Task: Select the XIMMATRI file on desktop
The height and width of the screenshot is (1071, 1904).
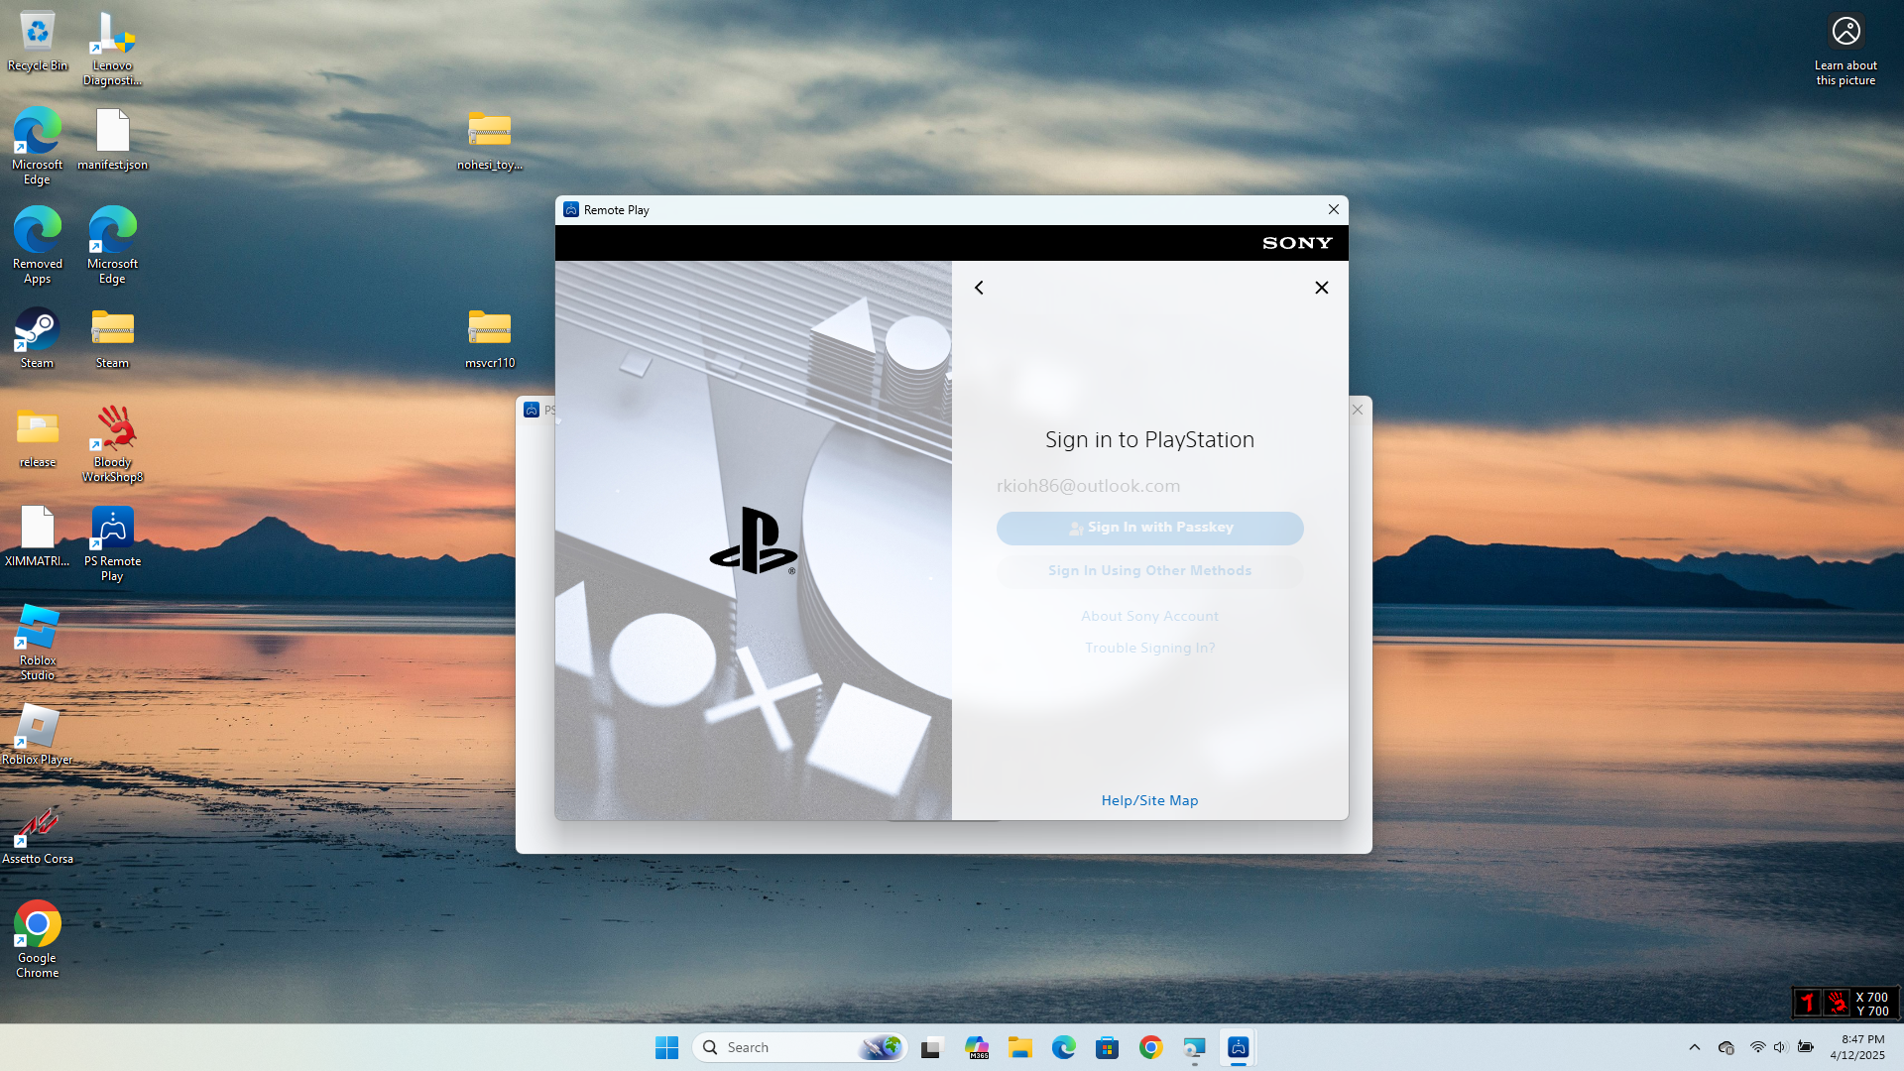Action: pyautogui.click(x=38, y=537)
